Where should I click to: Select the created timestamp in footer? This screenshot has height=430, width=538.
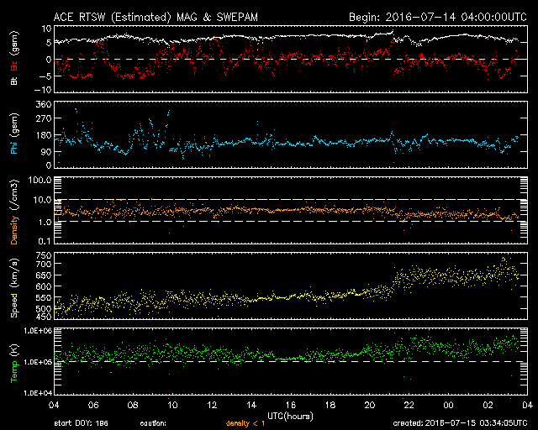tap(458, 423)
